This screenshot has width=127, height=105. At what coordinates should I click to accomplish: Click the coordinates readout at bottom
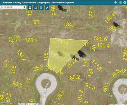point(29,104)
